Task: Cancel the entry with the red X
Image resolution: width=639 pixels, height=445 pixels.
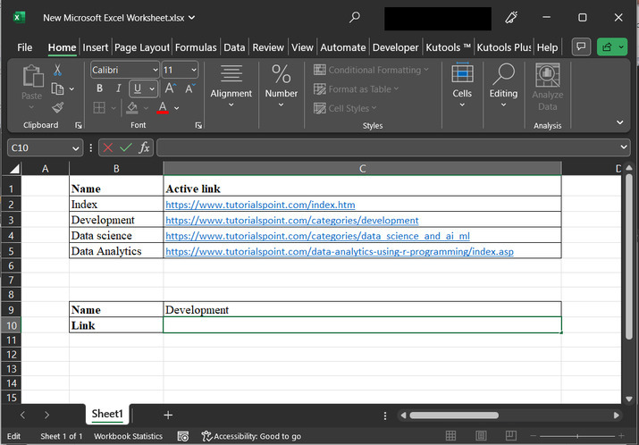Action: coord(108,147)
